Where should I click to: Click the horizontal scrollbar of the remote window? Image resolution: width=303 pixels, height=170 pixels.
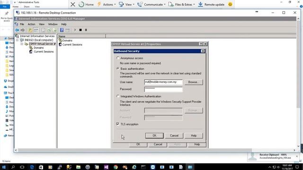[x=134, y=150]
